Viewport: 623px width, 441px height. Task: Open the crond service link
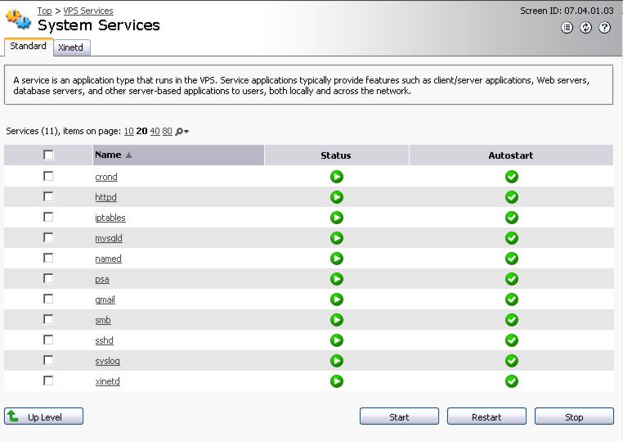[x=106, y=177]
